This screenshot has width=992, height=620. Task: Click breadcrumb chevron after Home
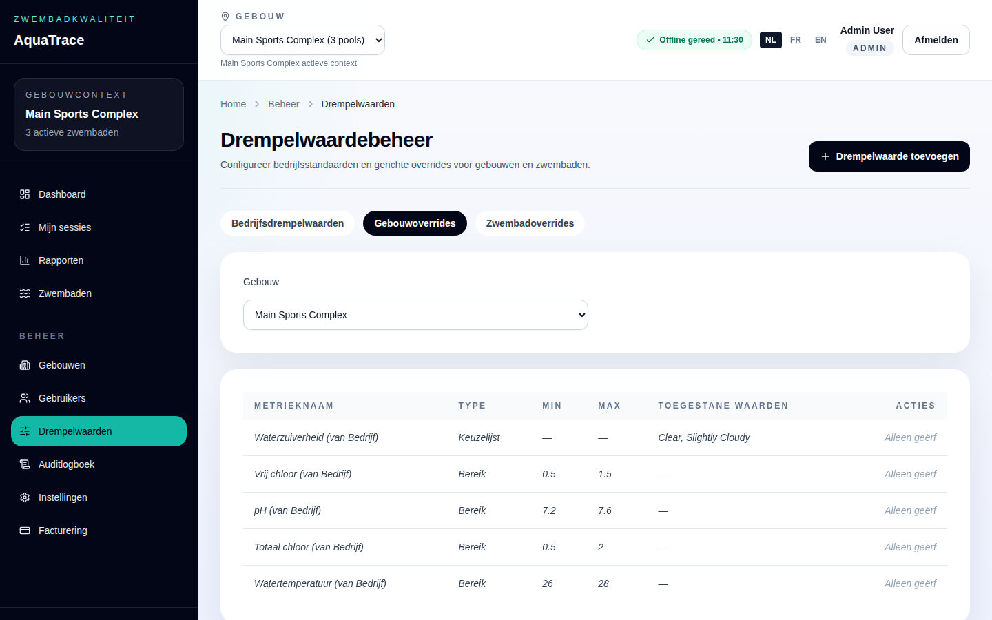click(257, 104)
